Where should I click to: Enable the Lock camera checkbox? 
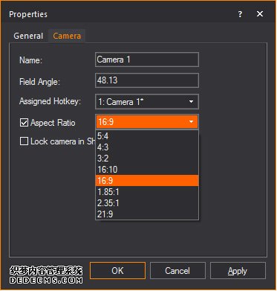pos(24,141)
